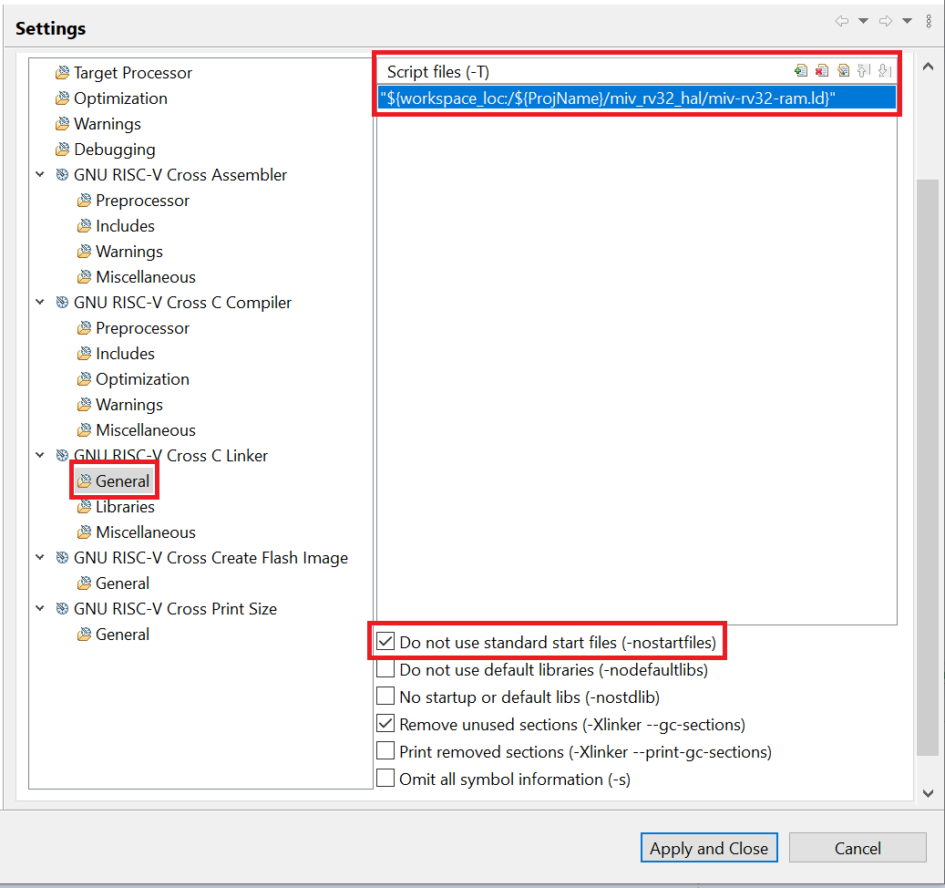Select Libraries under Cross C Linker
Screen dimensions: 945x888
coord(125,507)
